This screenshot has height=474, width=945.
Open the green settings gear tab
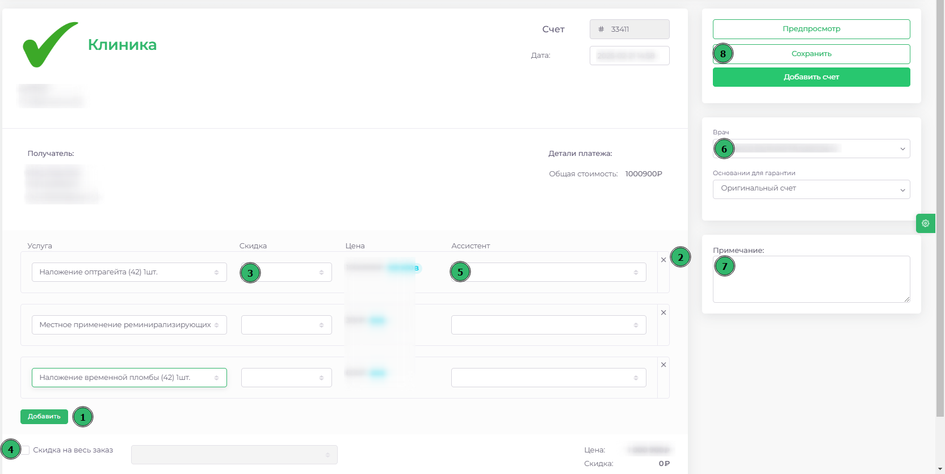[x=925, y=223]
